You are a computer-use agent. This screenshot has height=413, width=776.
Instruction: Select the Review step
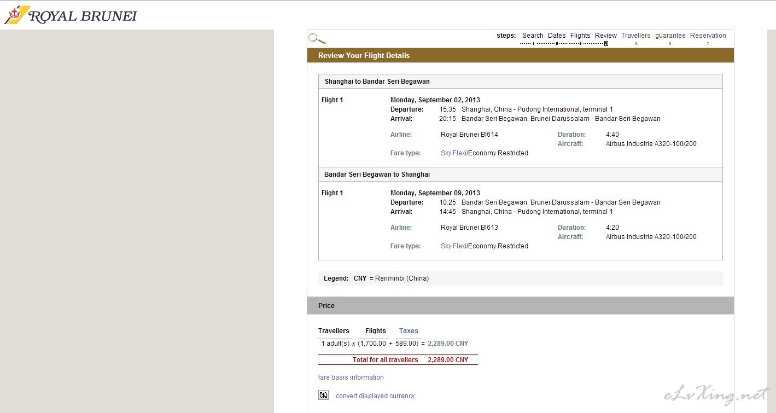coord(606,36)
